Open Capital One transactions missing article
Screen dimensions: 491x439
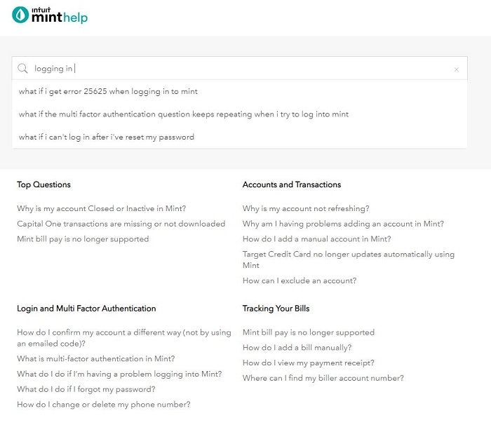[x=121, y=224]
